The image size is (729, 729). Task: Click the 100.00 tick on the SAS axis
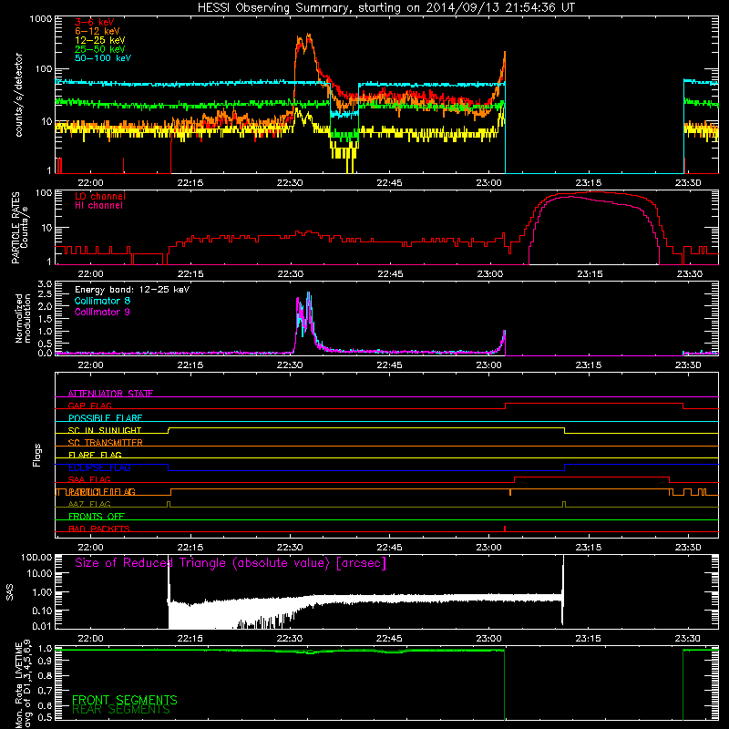tap(36, 558)
